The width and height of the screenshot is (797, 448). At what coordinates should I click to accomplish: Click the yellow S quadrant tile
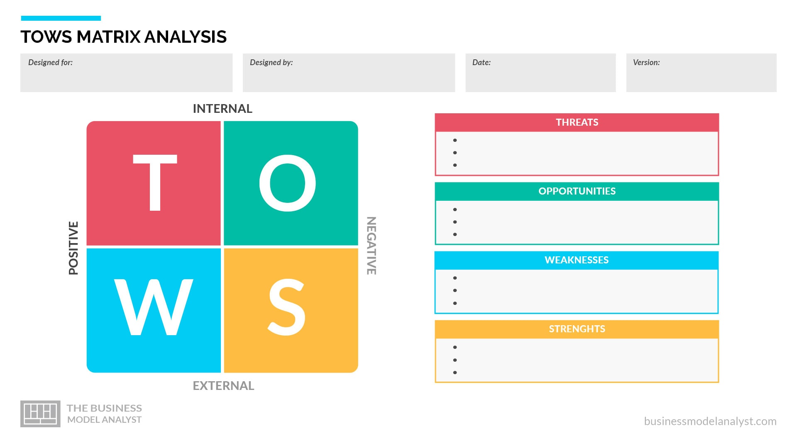click(x=291, y=310)
